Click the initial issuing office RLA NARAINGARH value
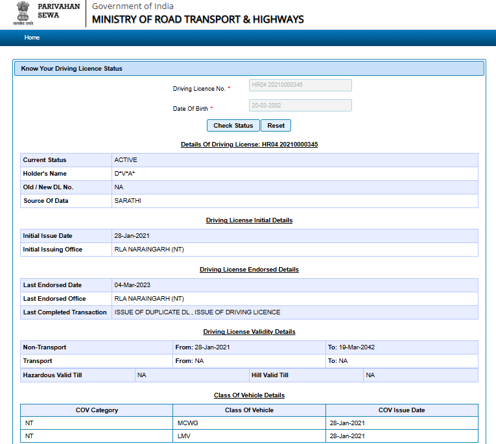The width and height of the screenshot is (496, 444). 149,250
